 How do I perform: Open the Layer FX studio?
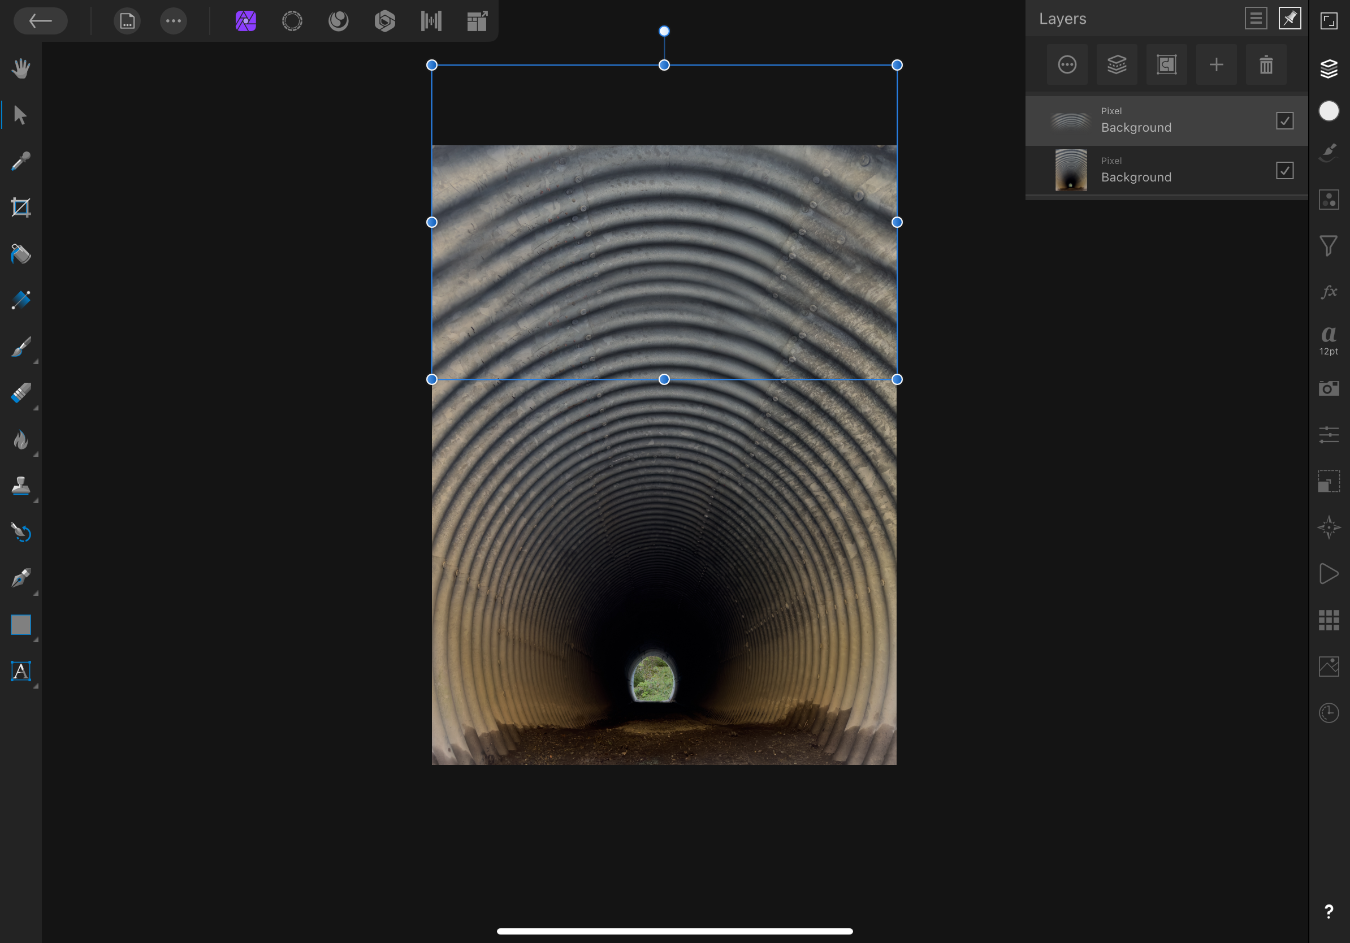pos(1329,292)
